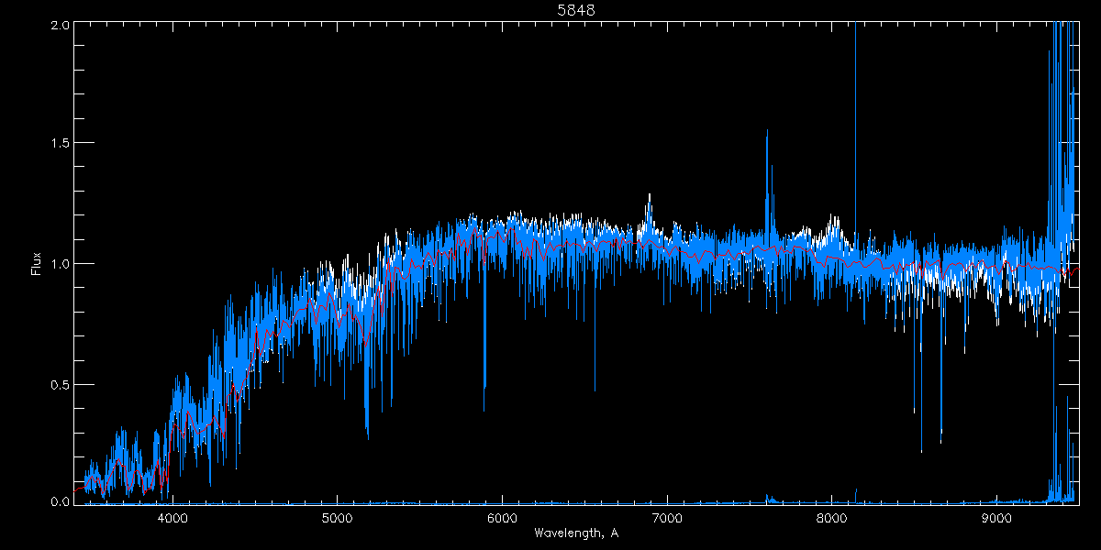Viewport: 1101px width, 550px height.
Task: Click the plot title 5848
Action: (576, 10)
